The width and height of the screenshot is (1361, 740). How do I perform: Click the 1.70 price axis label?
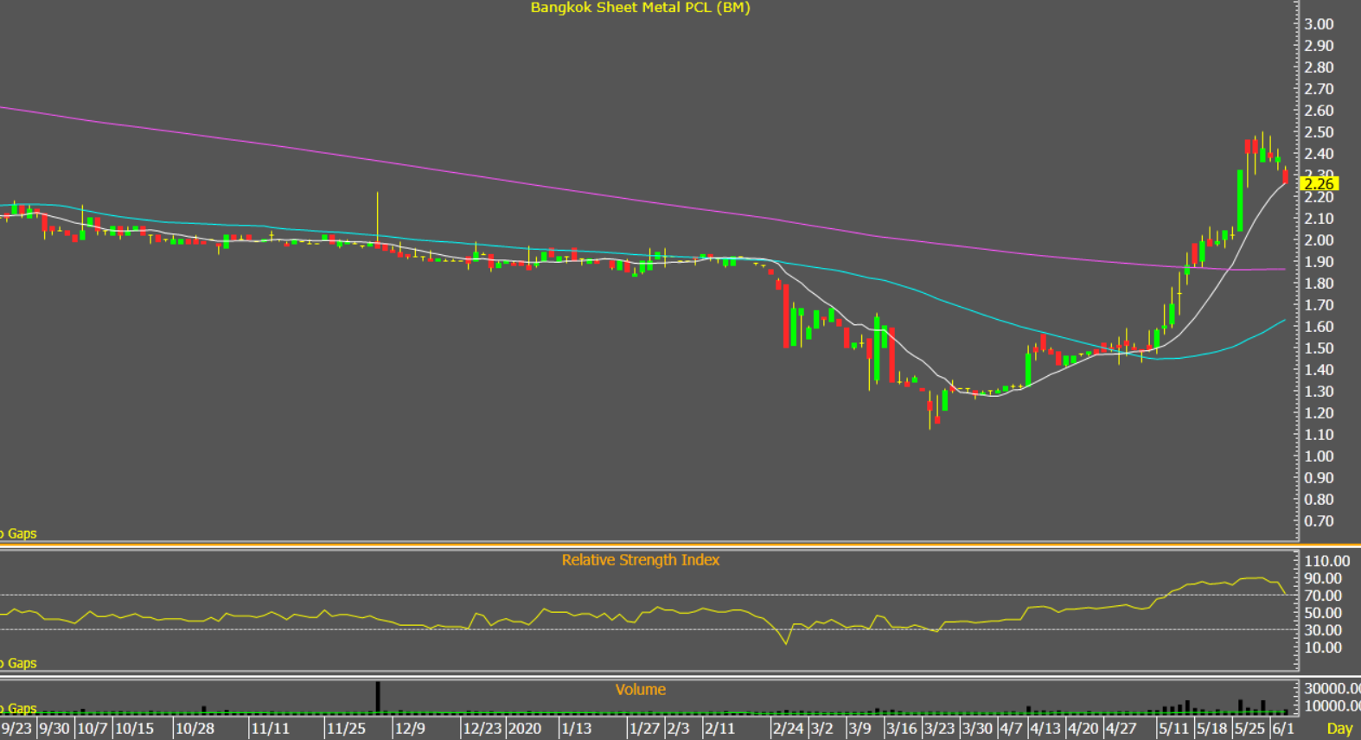[x=1319, y=305]
